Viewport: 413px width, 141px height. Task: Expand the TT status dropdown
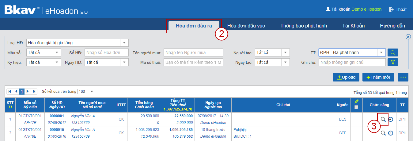[381, 52]
